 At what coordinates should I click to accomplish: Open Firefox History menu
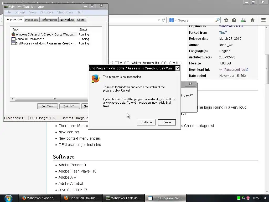point(37,3)
